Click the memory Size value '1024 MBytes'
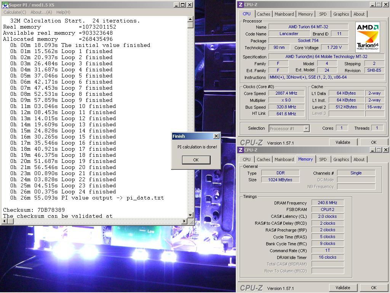Image resolution: width=390 pixels, height=293 pixels. point(281,180)
